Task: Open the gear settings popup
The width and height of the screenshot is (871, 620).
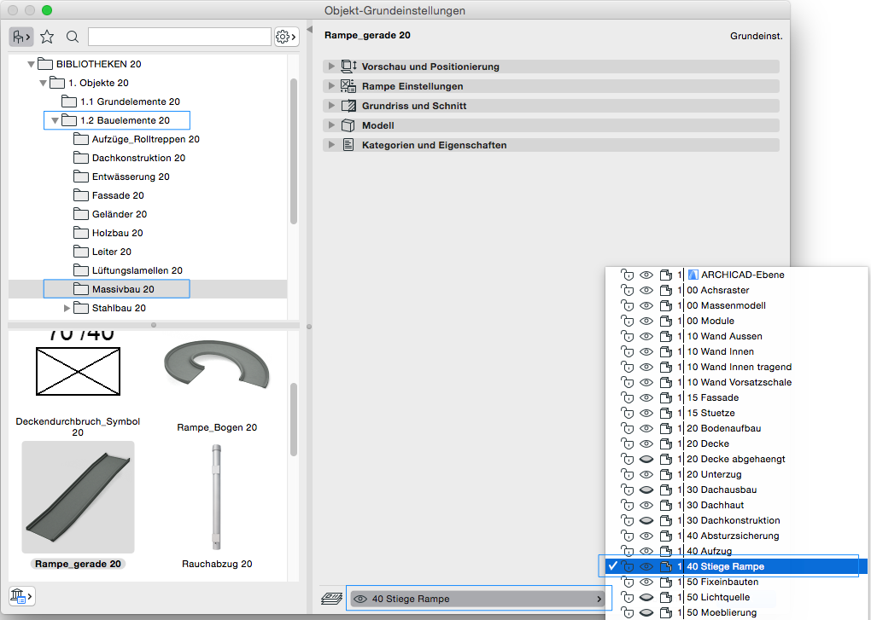Action: pos(286,37)
